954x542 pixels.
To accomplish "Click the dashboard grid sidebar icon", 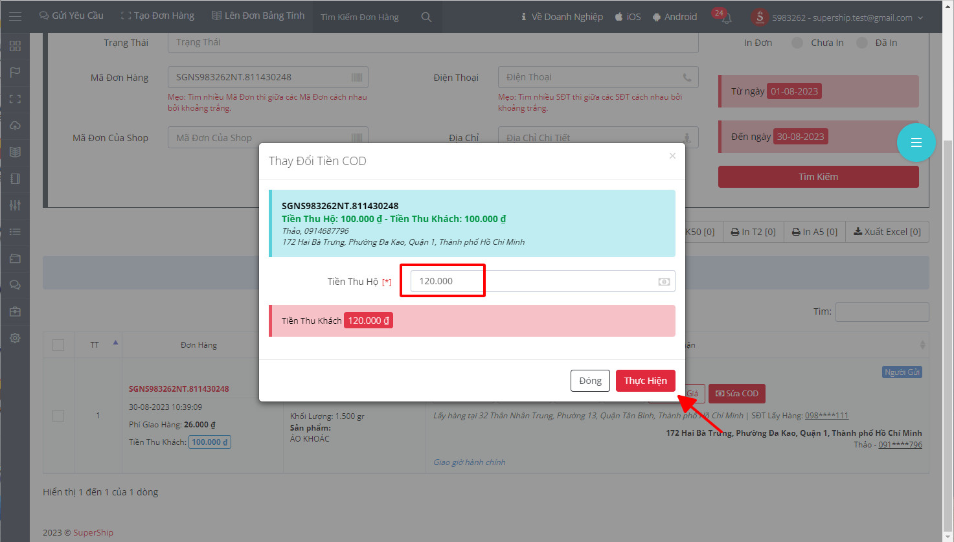I will 15,46.
